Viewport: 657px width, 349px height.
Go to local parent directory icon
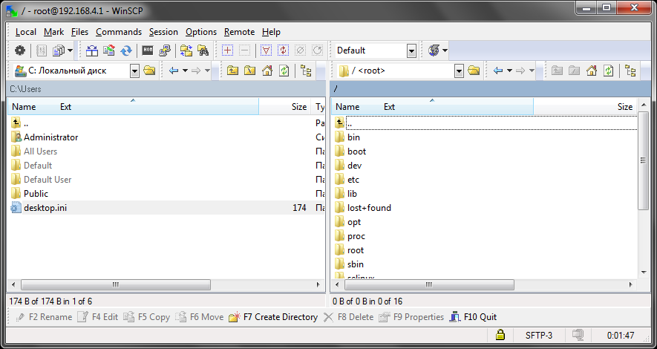click(232, 71)
